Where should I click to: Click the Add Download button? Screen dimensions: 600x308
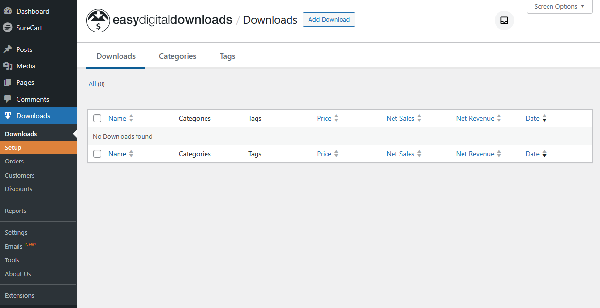click(x=329, y=19)
